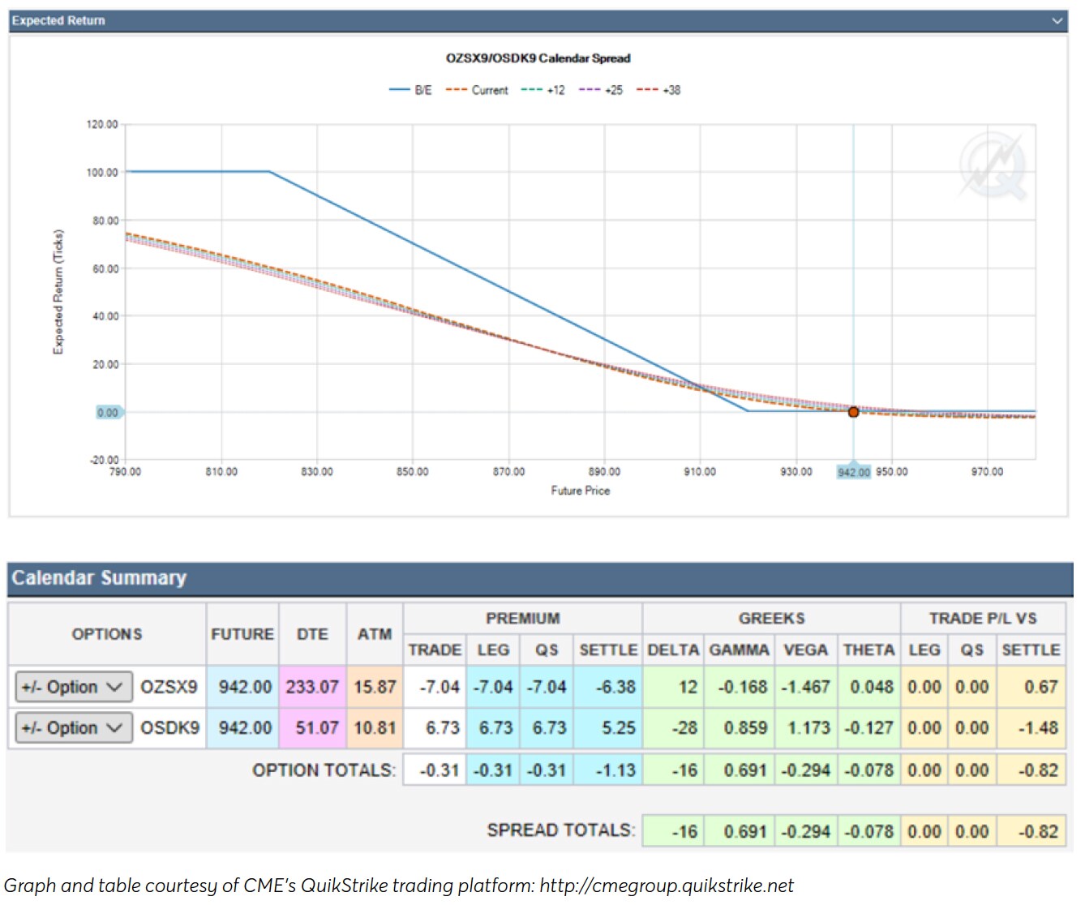The width and height of the screenshot is (1085, 905).
Task: Click the orange current-price marker on chart
Action: click(853, 412)
